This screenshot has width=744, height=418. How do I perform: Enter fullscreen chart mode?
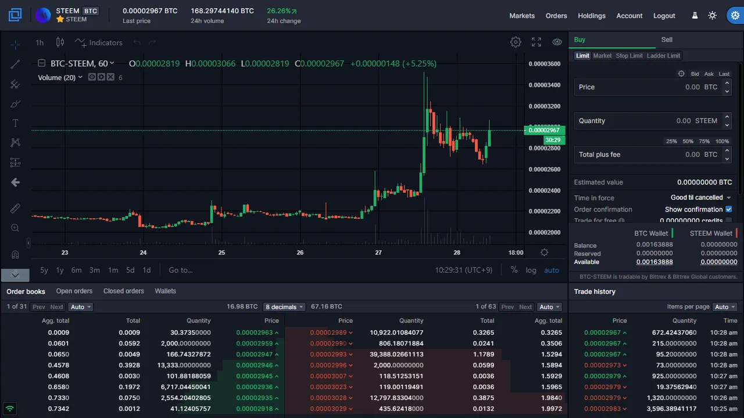pyautogui.click(x=536, y=42)
